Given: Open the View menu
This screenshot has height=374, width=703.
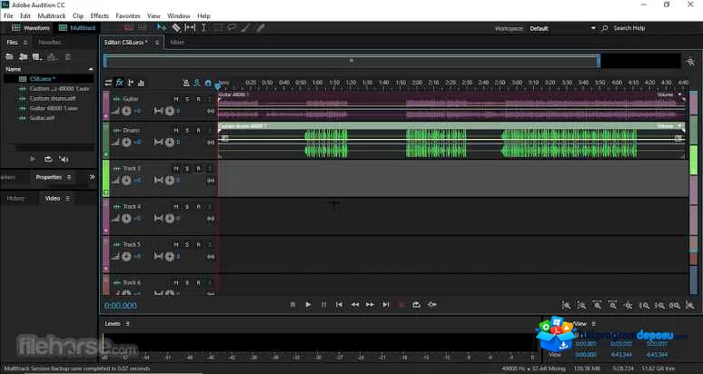Looking at the screenshot, I should click(x=153, y=15).
